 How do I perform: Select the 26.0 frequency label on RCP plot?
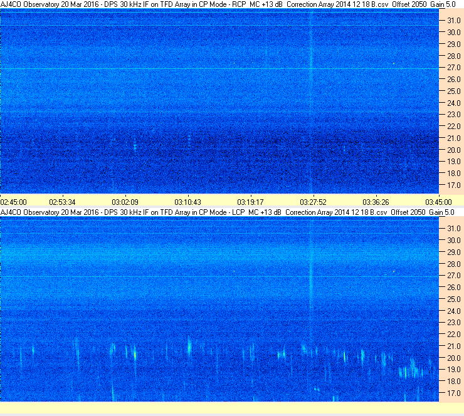[454, 80]
